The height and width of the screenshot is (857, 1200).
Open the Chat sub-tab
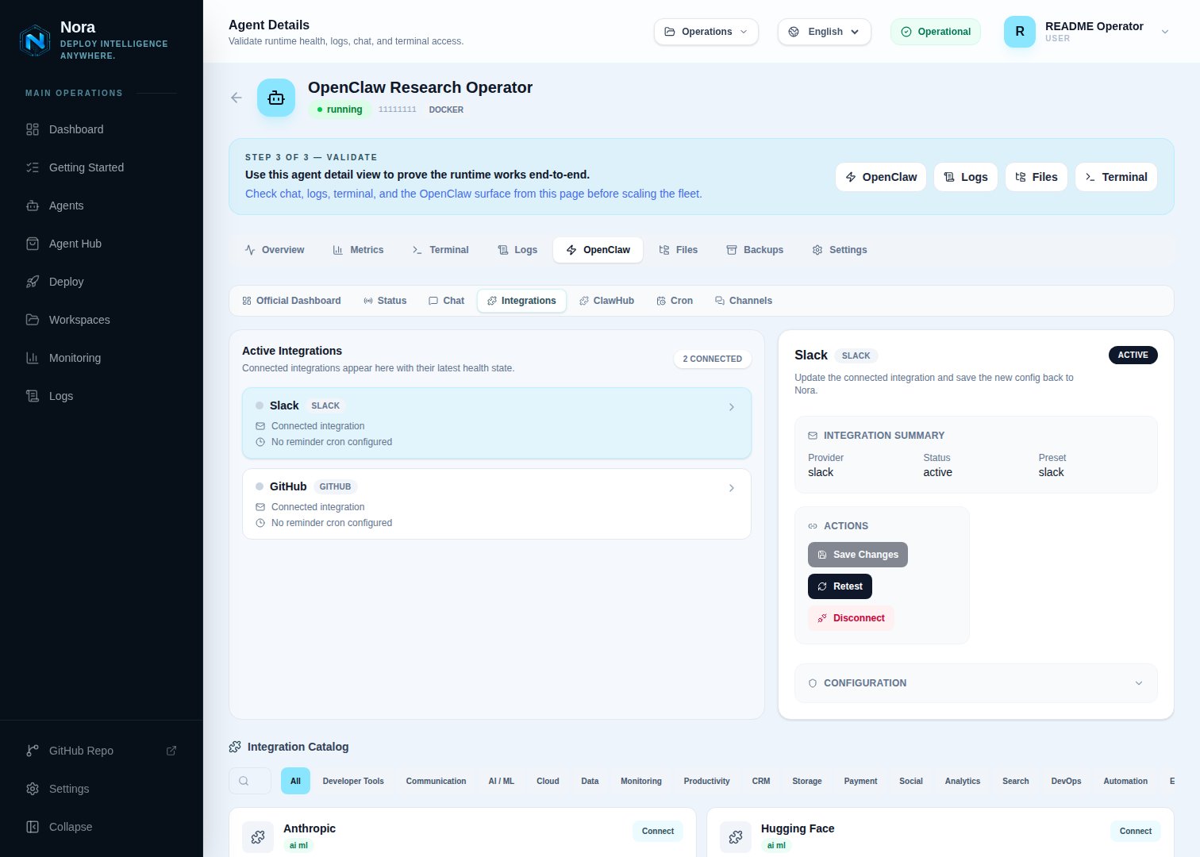click(446, 301)
